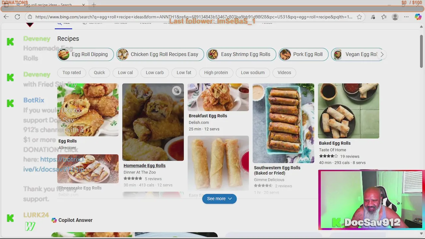Image resolution: width=425 pixels, height=239 pixels.
Task: Click Delish.com under Breakfast Egg Rolls
Action: [199, 122]
